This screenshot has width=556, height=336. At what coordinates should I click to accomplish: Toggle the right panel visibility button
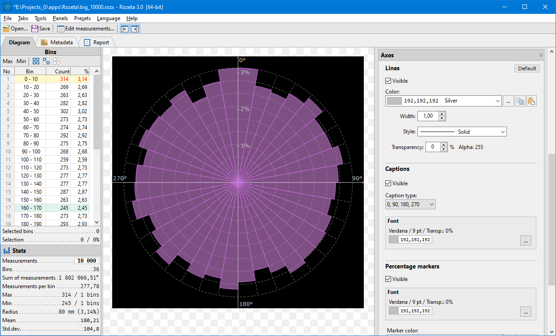(x=135, y=29)
